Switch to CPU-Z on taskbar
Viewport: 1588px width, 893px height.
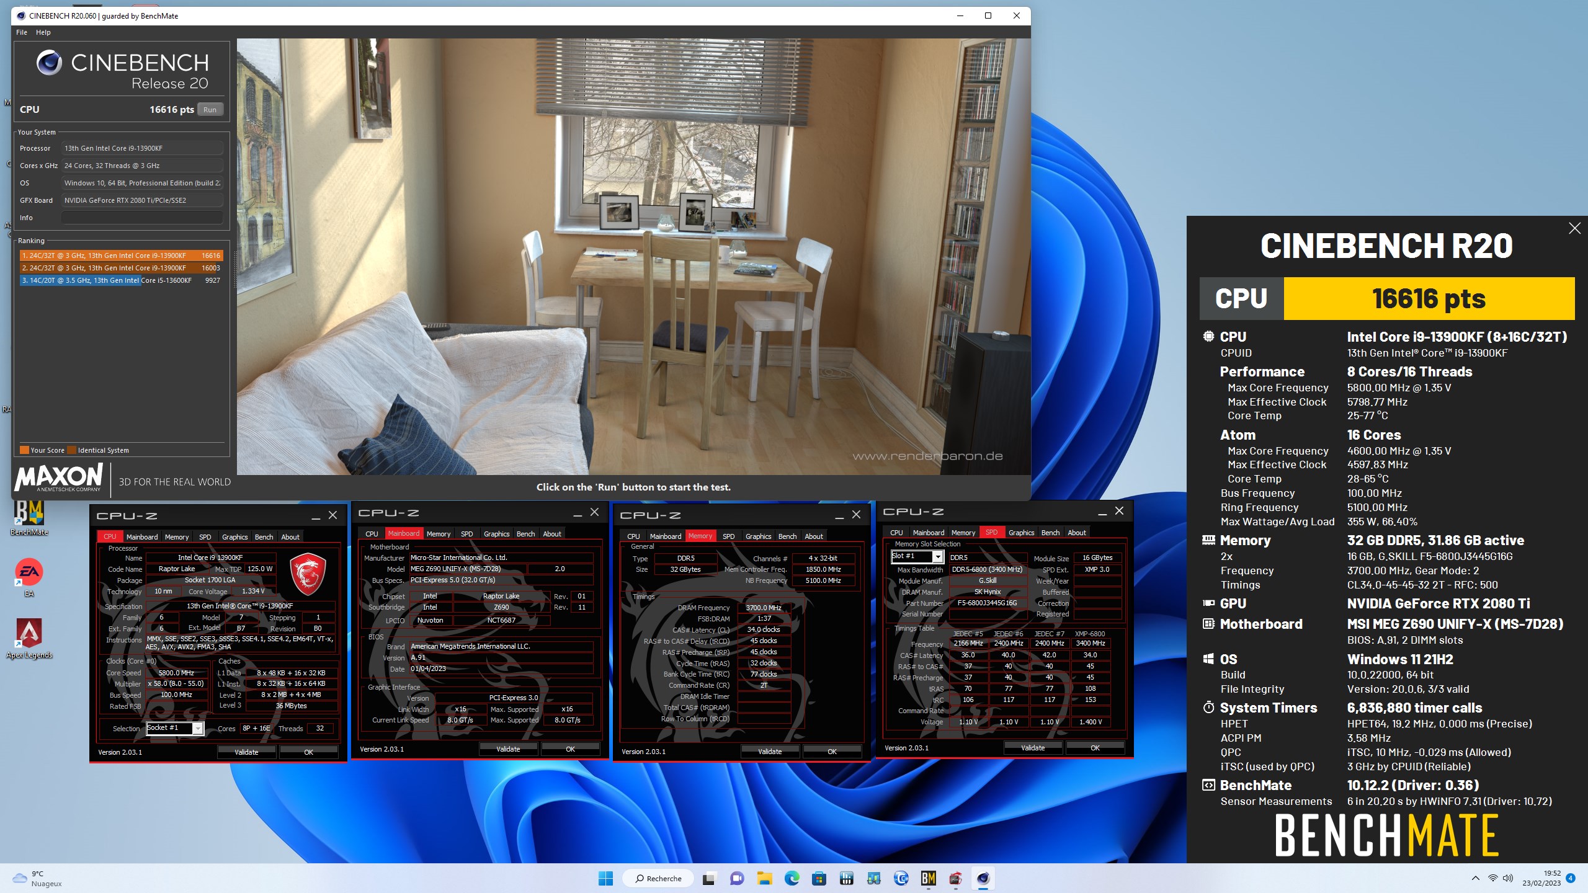tap(955, 878)
